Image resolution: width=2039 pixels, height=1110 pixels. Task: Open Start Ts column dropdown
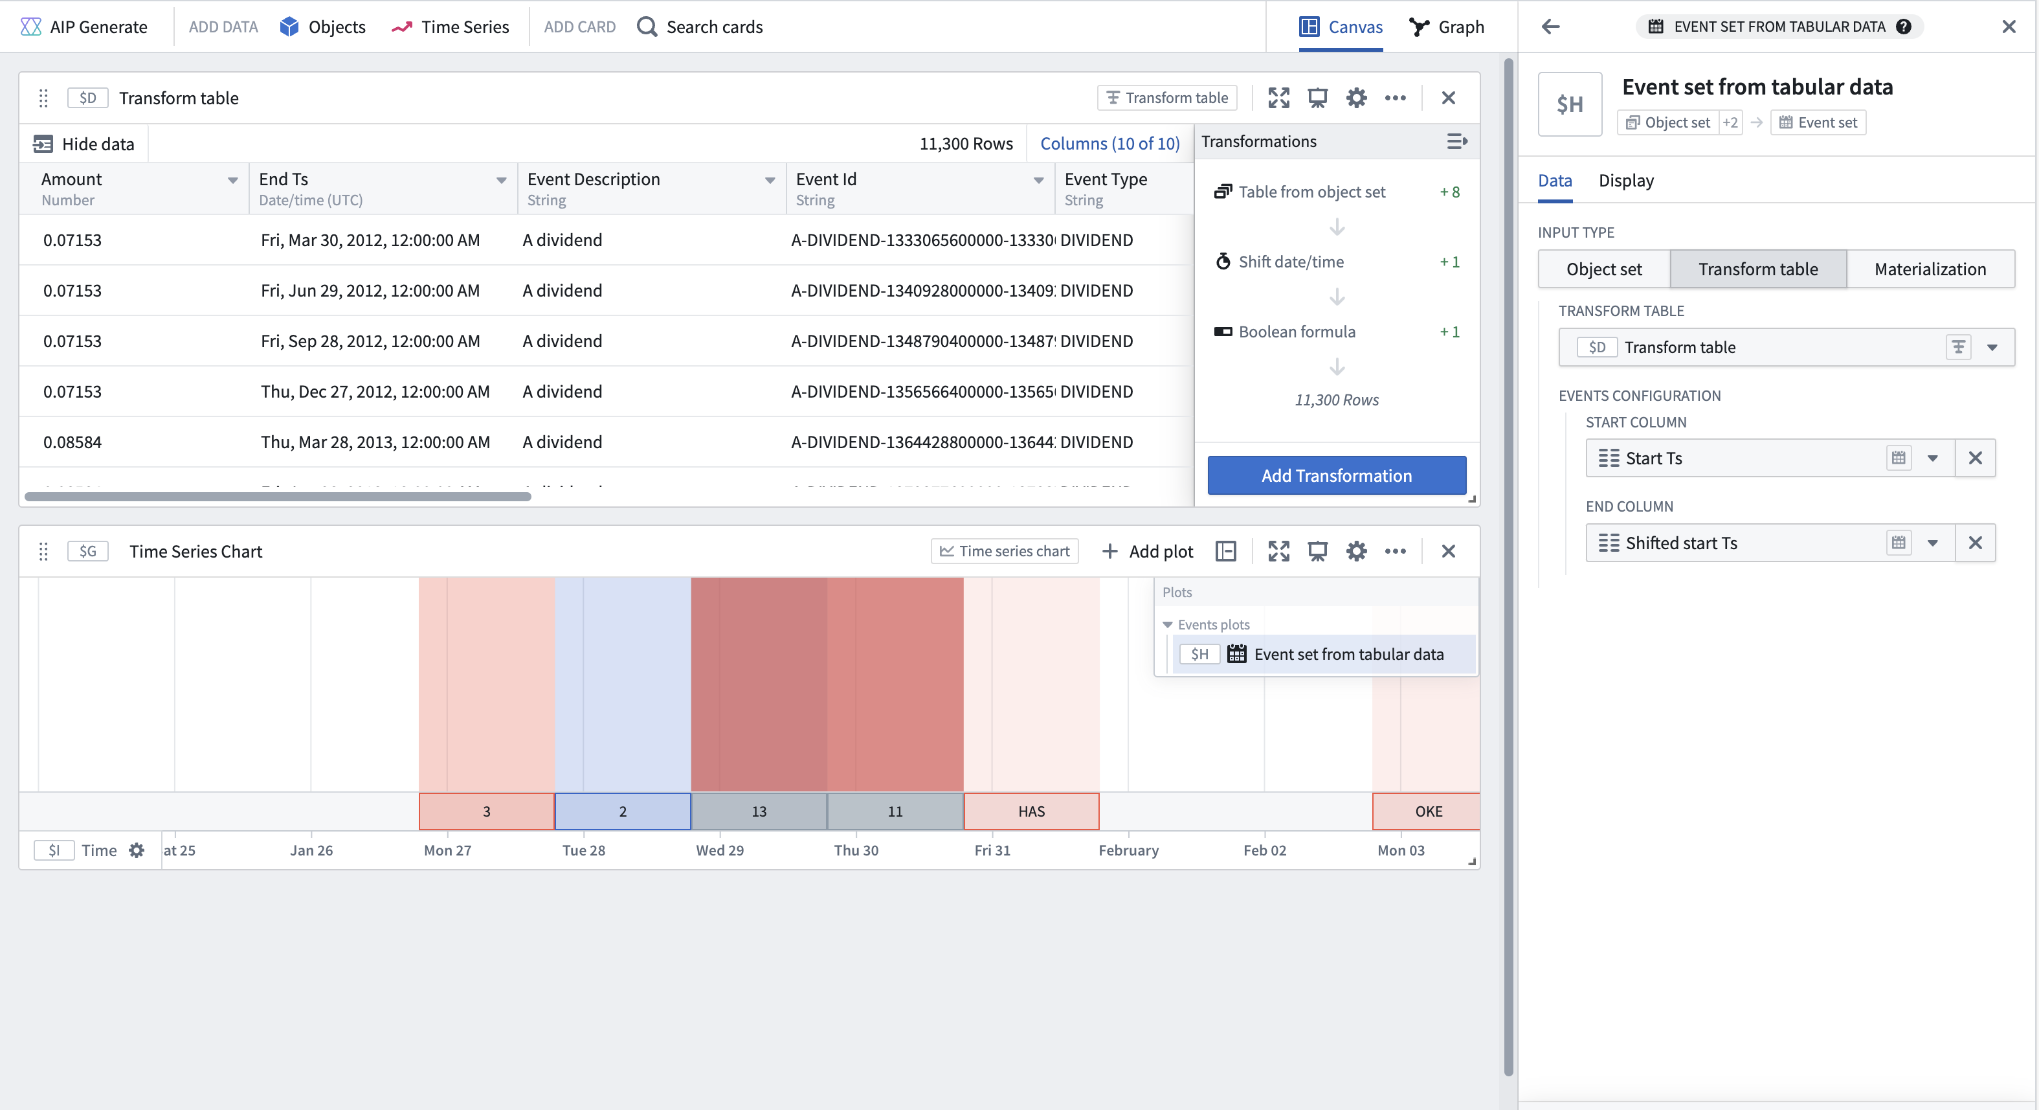point(1932,459)
